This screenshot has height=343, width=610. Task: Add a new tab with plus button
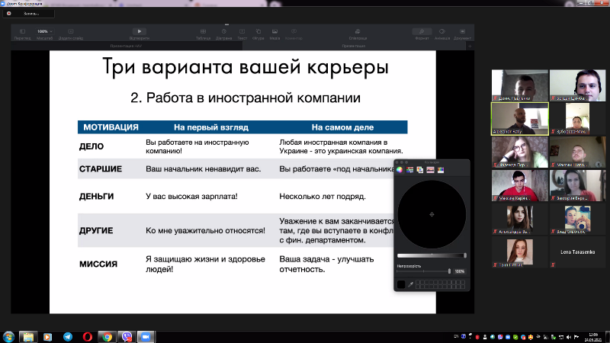470,46
